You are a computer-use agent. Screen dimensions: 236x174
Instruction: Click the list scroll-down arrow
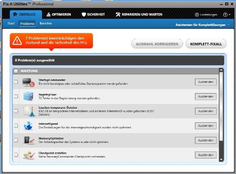(221, 160)
